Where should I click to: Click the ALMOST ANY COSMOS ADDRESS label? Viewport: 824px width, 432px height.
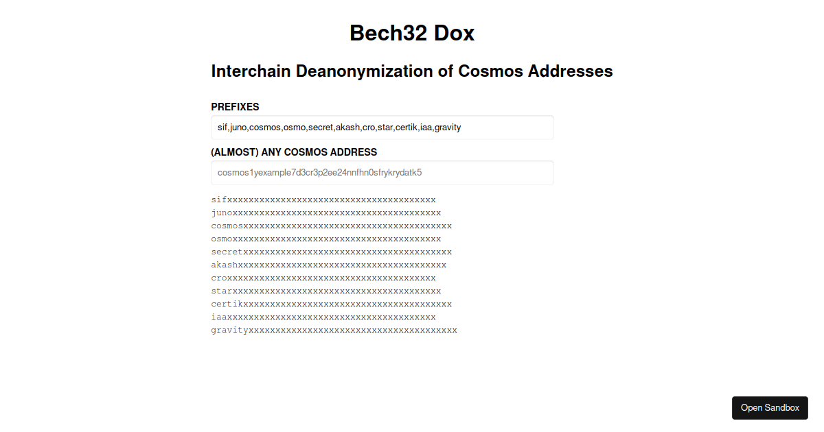coord(294,152)
